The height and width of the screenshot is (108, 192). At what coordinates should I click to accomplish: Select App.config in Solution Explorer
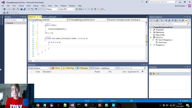(x=160, y=35)
